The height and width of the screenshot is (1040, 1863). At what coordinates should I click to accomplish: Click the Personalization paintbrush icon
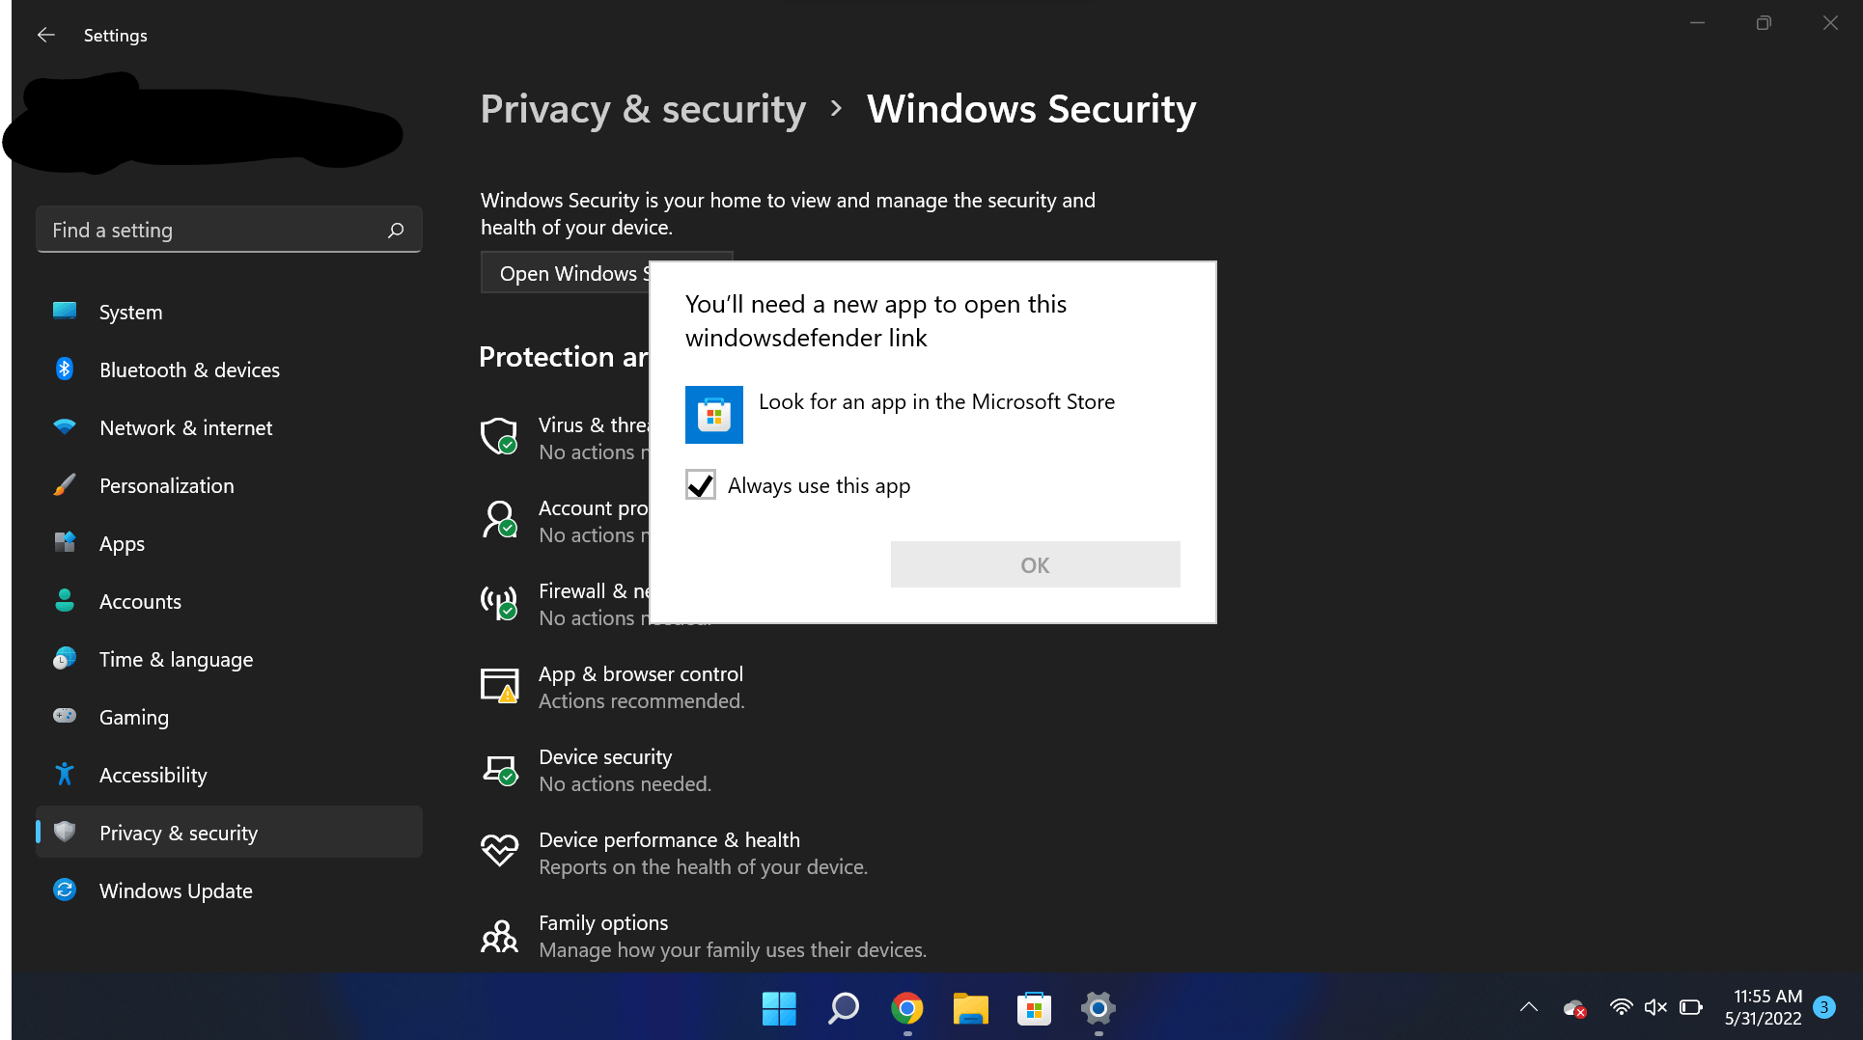(x=65, y=484)
